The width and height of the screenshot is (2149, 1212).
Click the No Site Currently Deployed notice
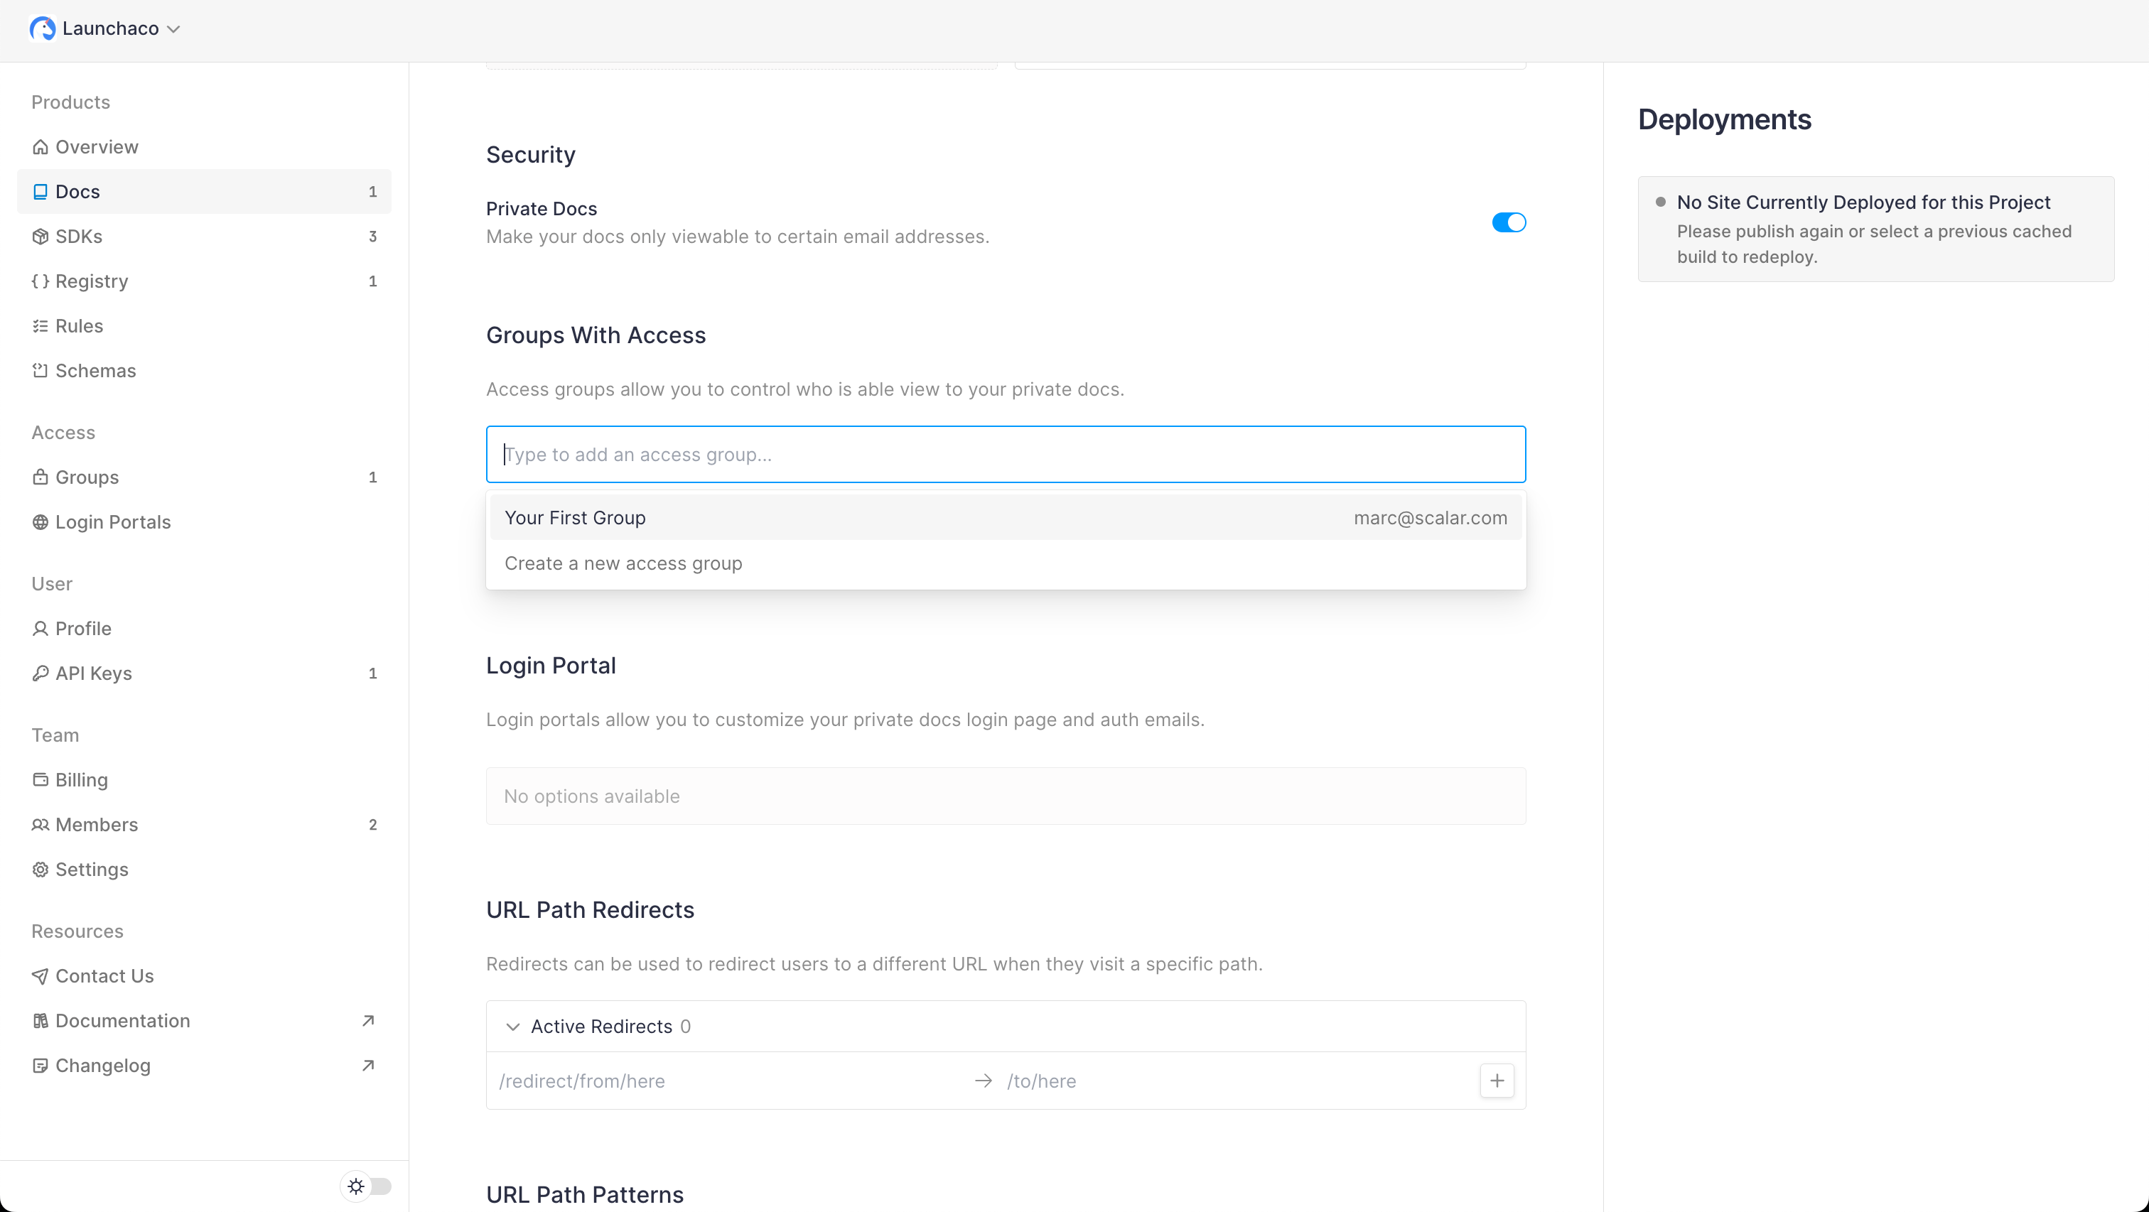click(1876, 229)
